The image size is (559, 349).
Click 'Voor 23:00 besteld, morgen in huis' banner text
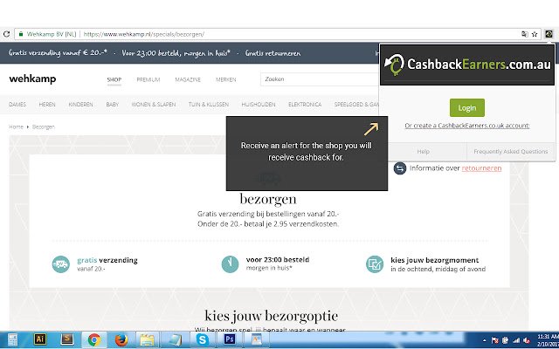(x=176, y=53)
